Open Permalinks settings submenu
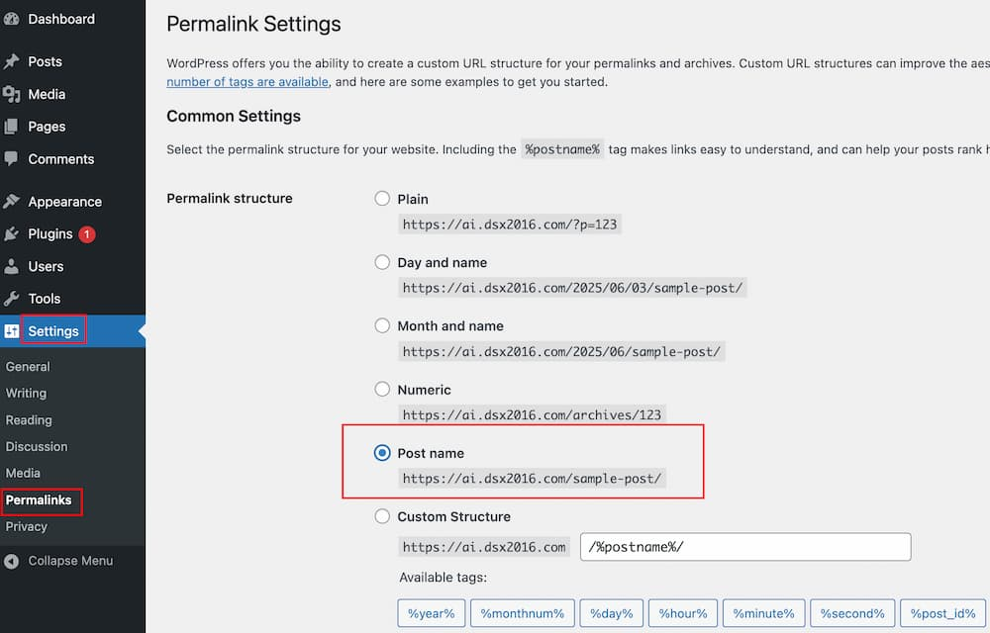This screenshot has height=633, width=990. pos(39,499)
